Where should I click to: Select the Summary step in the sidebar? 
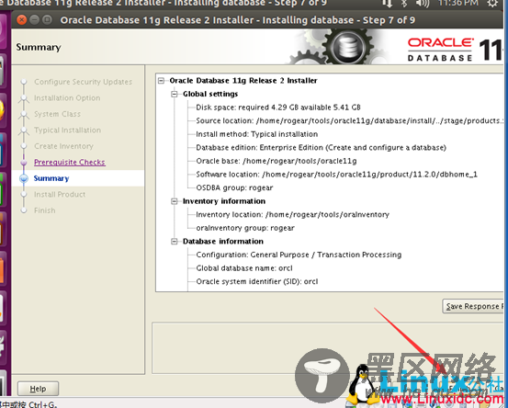click(51, 178)
